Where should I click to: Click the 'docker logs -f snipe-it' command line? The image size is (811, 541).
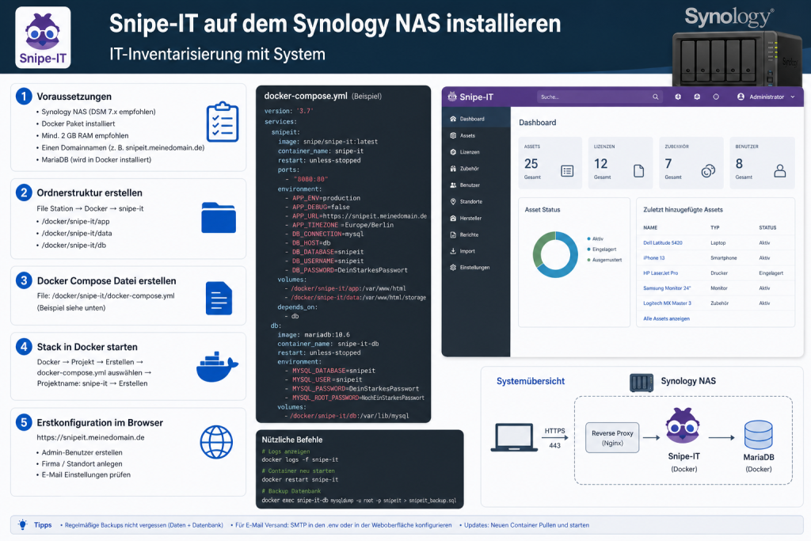300,459
